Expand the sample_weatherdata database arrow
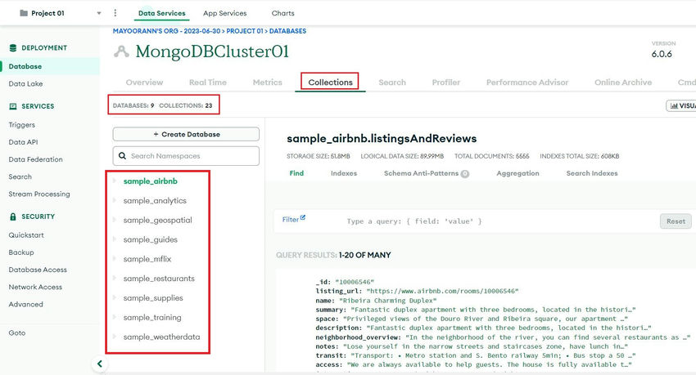The image size is (696, 375). tap(115, 337)
